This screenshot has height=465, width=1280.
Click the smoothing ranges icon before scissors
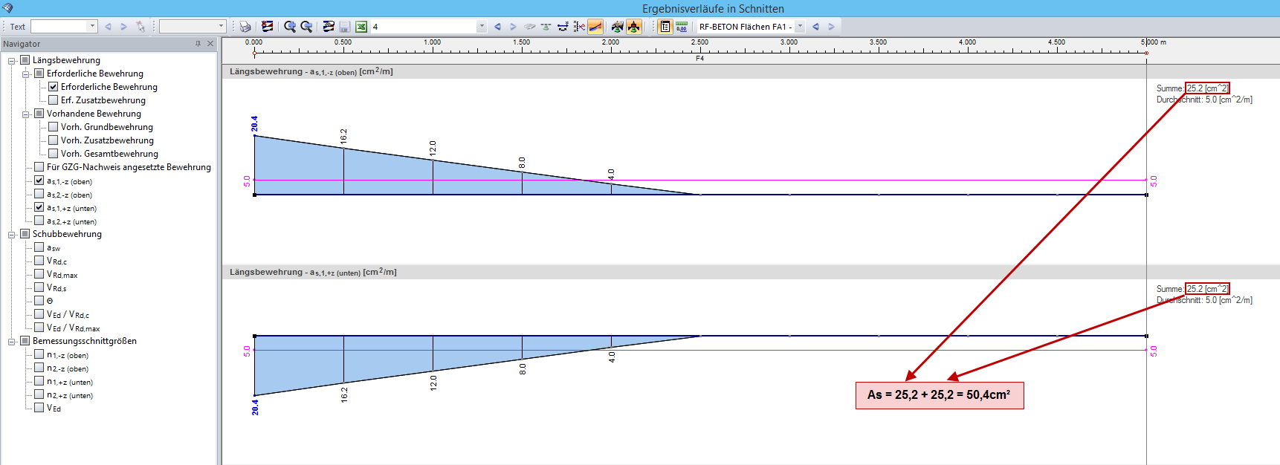click(563, 27)
